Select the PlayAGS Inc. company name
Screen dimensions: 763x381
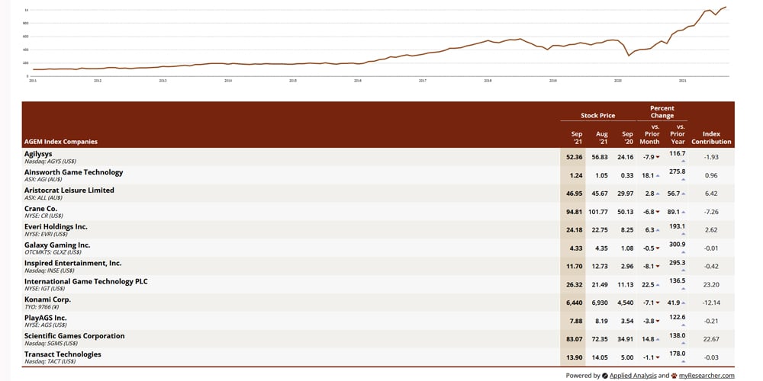pos(46,318)
